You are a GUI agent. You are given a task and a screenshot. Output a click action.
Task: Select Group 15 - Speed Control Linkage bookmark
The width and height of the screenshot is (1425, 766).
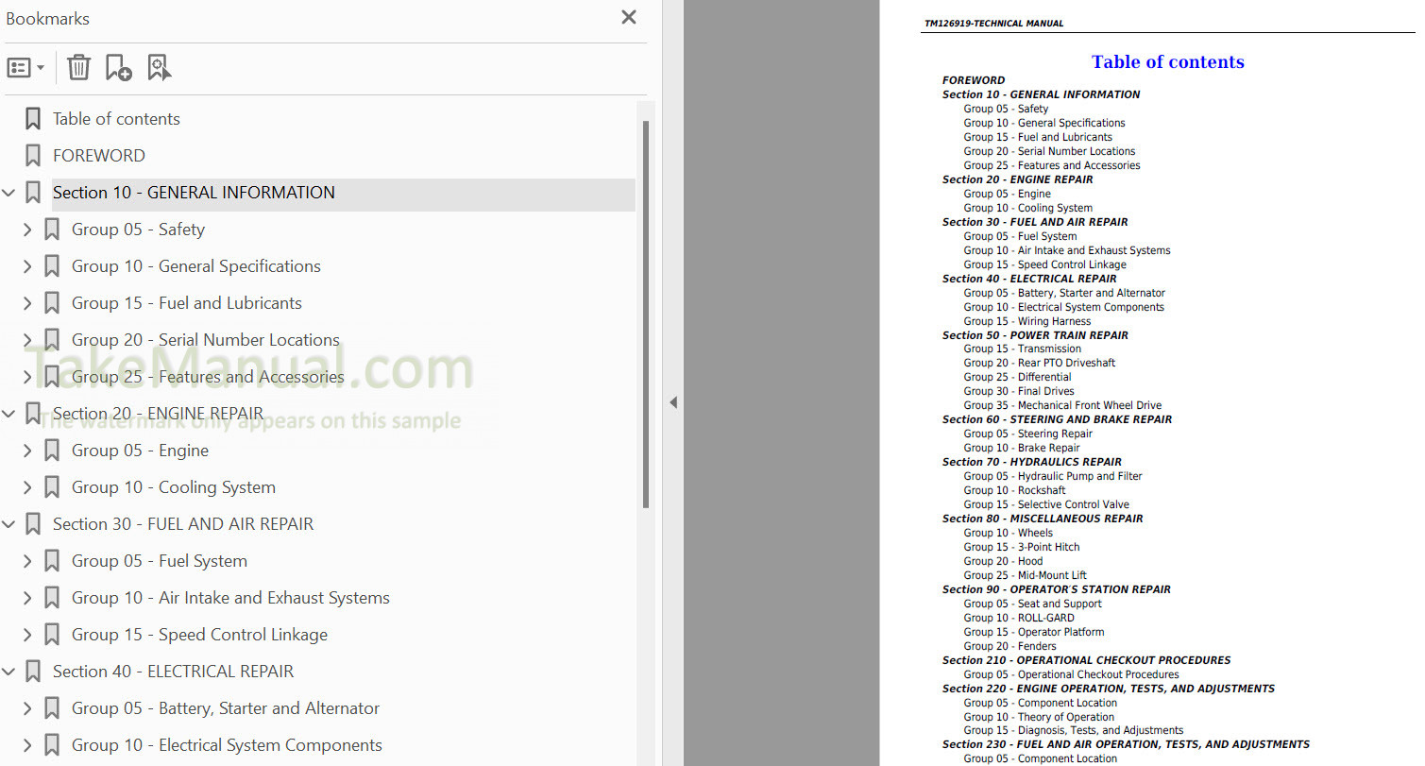tap(199, 635)
